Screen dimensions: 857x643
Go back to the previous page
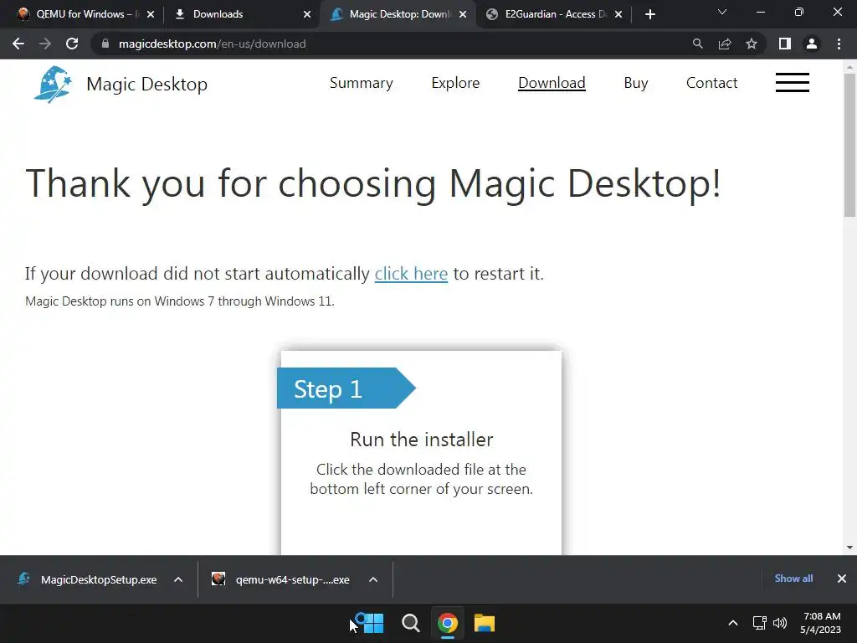(18, 44)
